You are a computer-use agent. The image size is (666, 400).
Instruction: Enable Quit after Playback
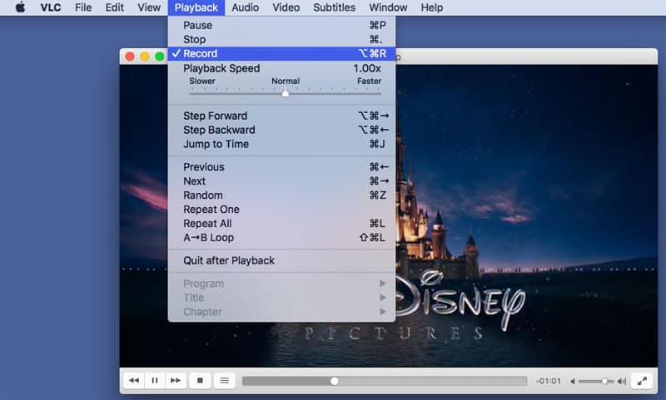[x=281, y=260]
